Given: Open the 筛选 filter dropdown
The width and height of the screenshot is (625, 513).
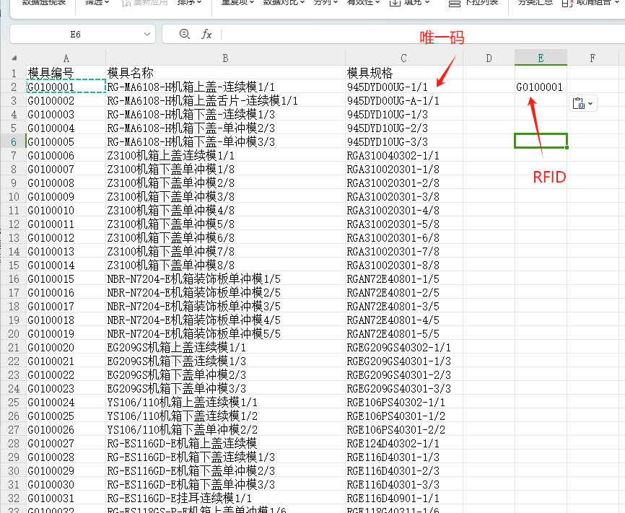Looking at the screenshot, I should pyautogui.click(x=97, y=3).
